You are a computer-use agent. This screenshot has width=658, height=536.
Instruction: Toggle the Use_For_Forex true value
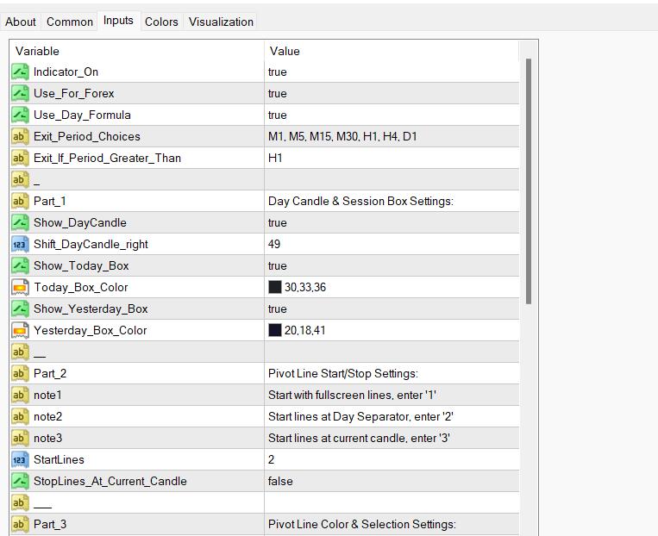[278, 93]
